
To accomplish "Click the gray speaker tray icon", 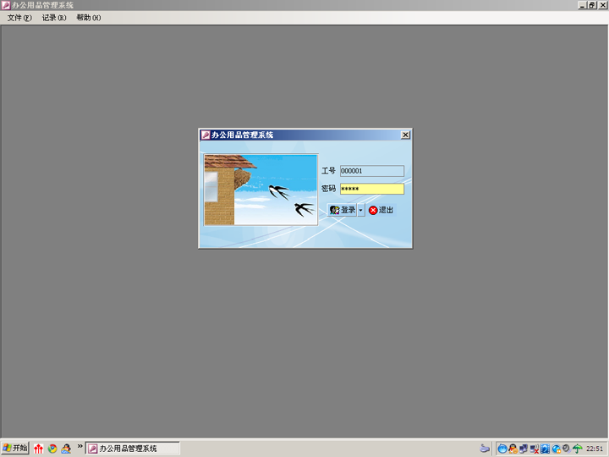I will [x=566, y=449].
